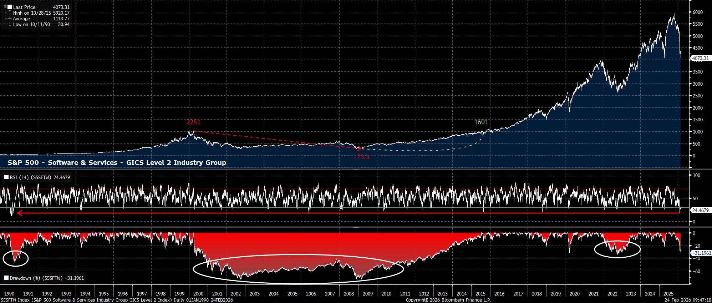Toggle the Drawdown (%) series swatch

[6, 278]
